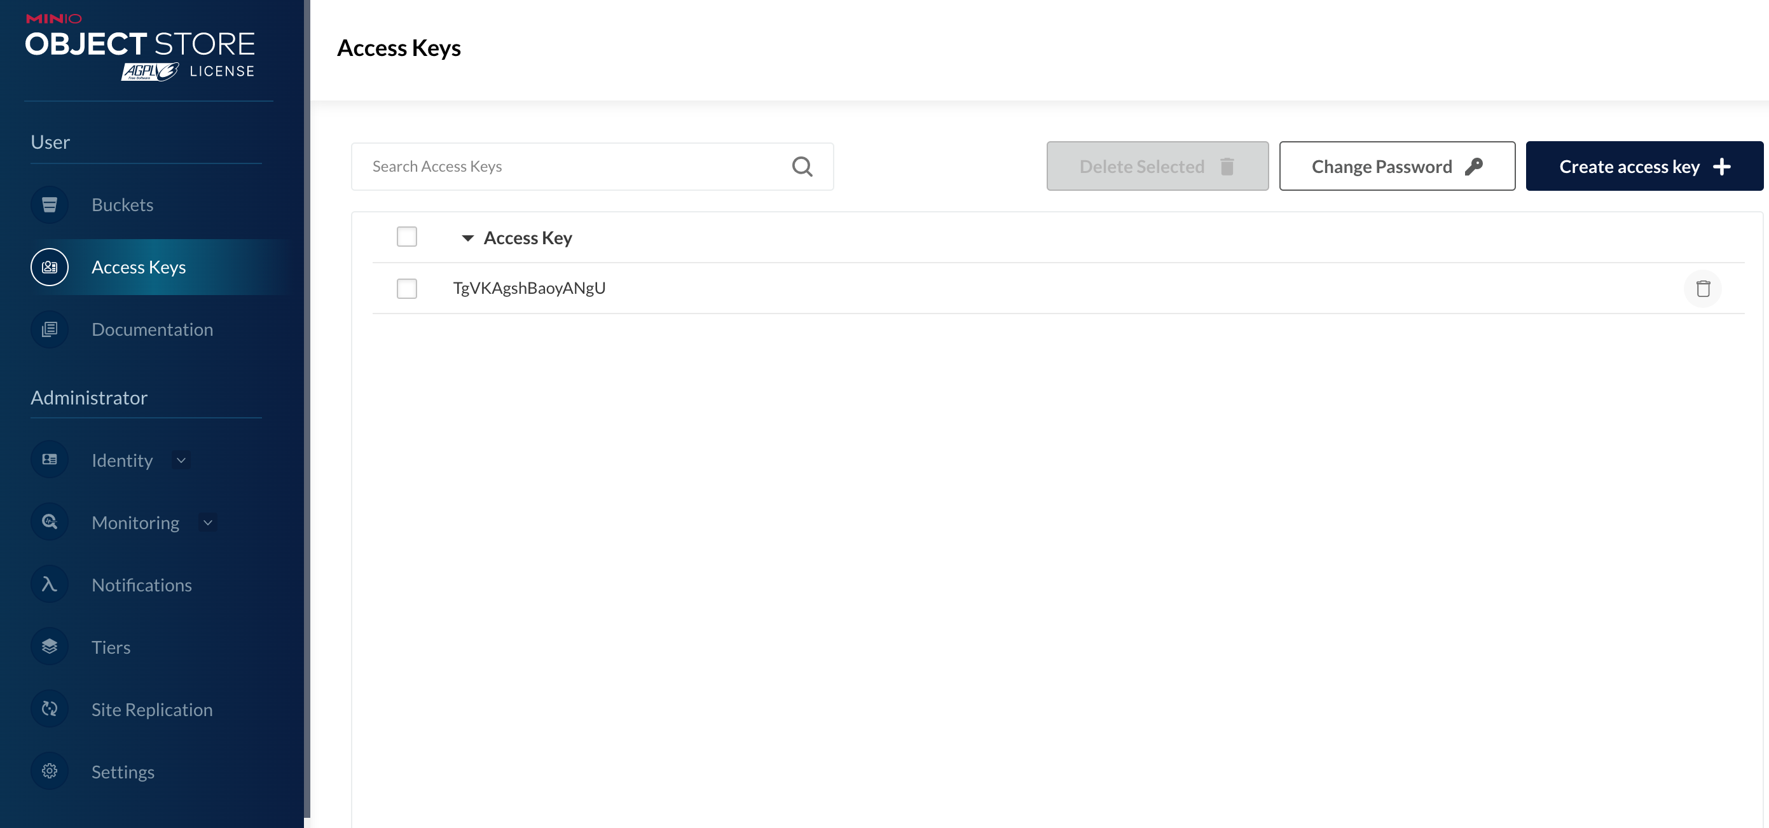1769x828 pixels.
Task: Click Change Password button
Action: coord(1396,167)
